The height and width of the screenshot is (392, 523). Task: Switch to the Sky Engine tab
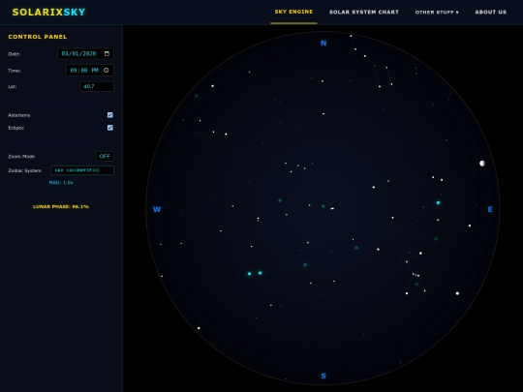point(293,12)
